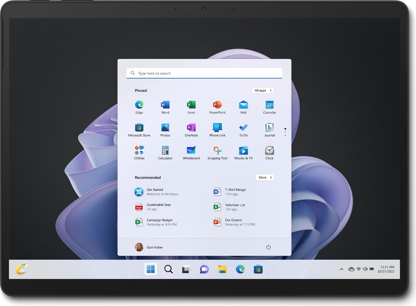The image size is (416, 306).
Task: Launch Whiteboard app
Action: coord(191,153)
